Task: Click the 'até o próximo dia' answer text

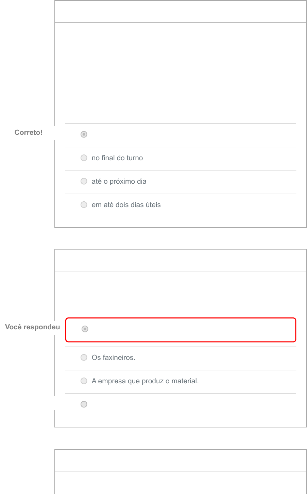Action: point(119,181)
